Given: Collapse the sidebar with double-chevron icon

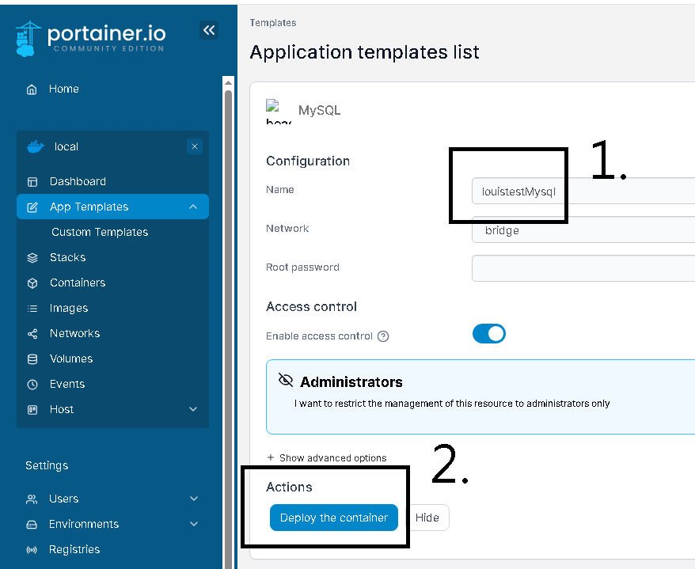Looking at the screenshot, I should 209,30.
